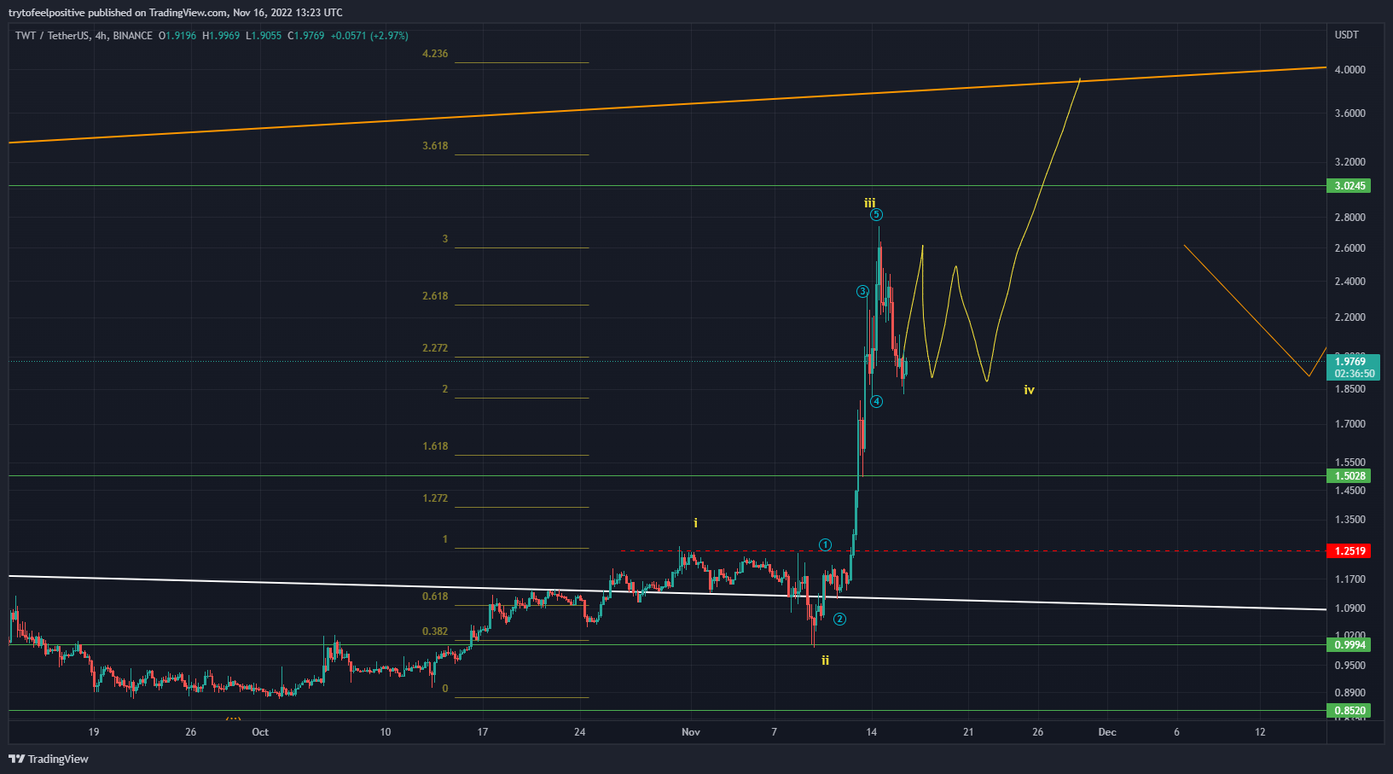This screenshot has width=1393, height=774.
Task: Click the 3.0245 green price label
Action: [1349, 186]
